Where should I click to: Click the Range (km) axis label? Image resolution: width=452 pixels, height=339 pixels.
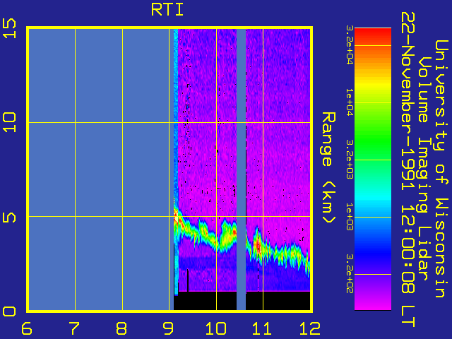[328, 168]
